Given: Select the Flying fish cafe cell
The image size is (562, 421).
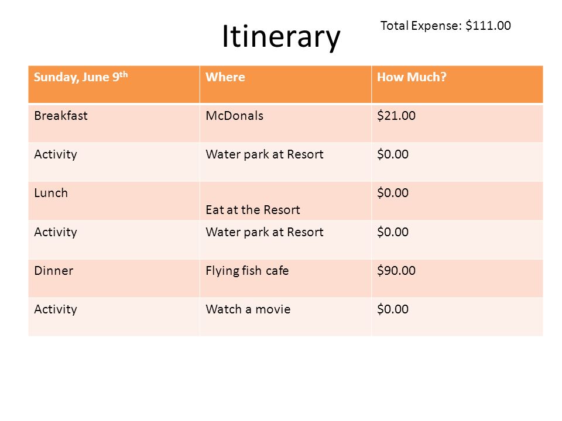Looking at the screenshot, I should tap(285, 278).
